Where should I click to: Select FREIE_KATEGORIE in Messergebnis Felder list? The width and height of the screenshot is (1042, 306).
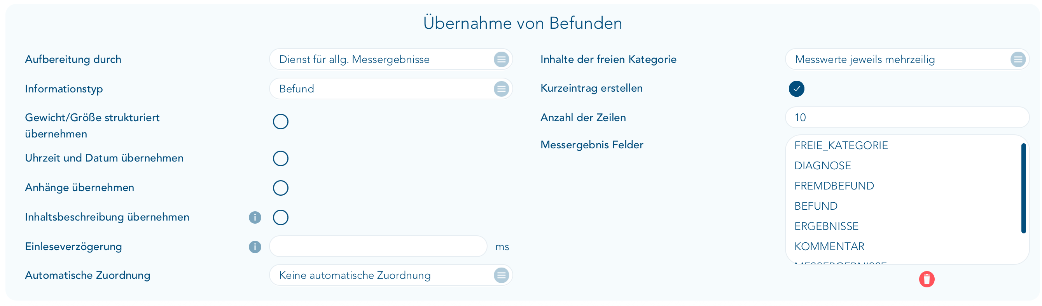pyautogui.click(x=841, y=146)
